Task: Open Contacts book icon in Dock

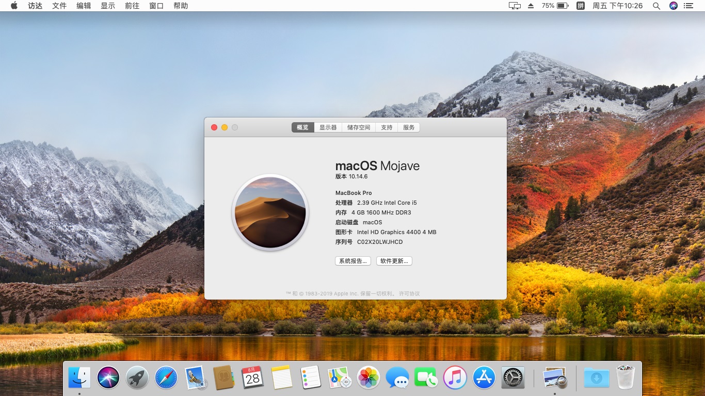Action: tap(224, 378)
